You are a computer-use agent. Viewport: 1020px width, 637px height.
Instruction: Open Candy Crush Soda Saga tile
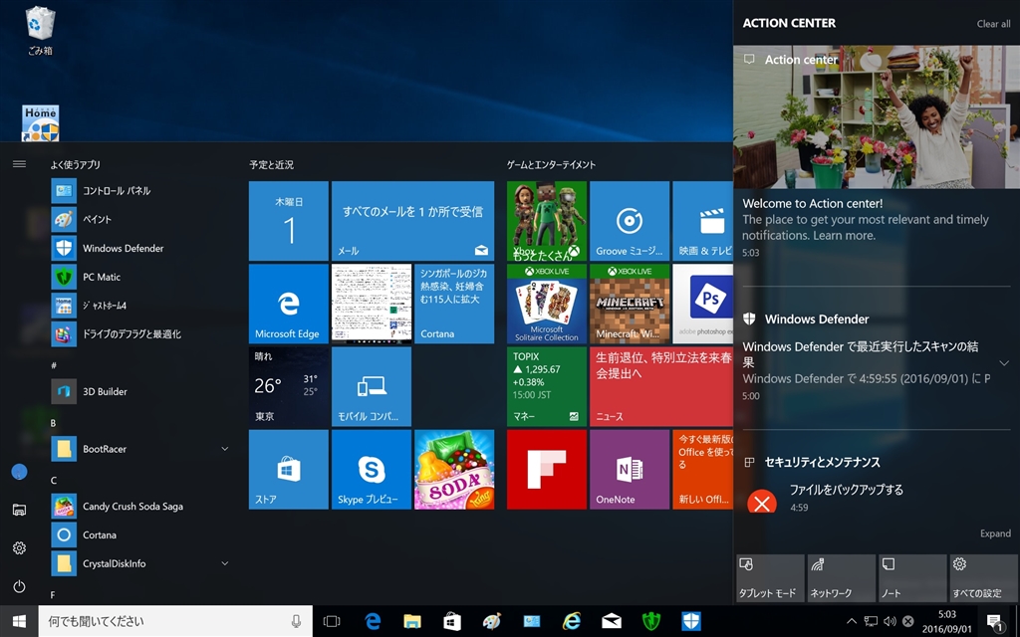(453, 469)
